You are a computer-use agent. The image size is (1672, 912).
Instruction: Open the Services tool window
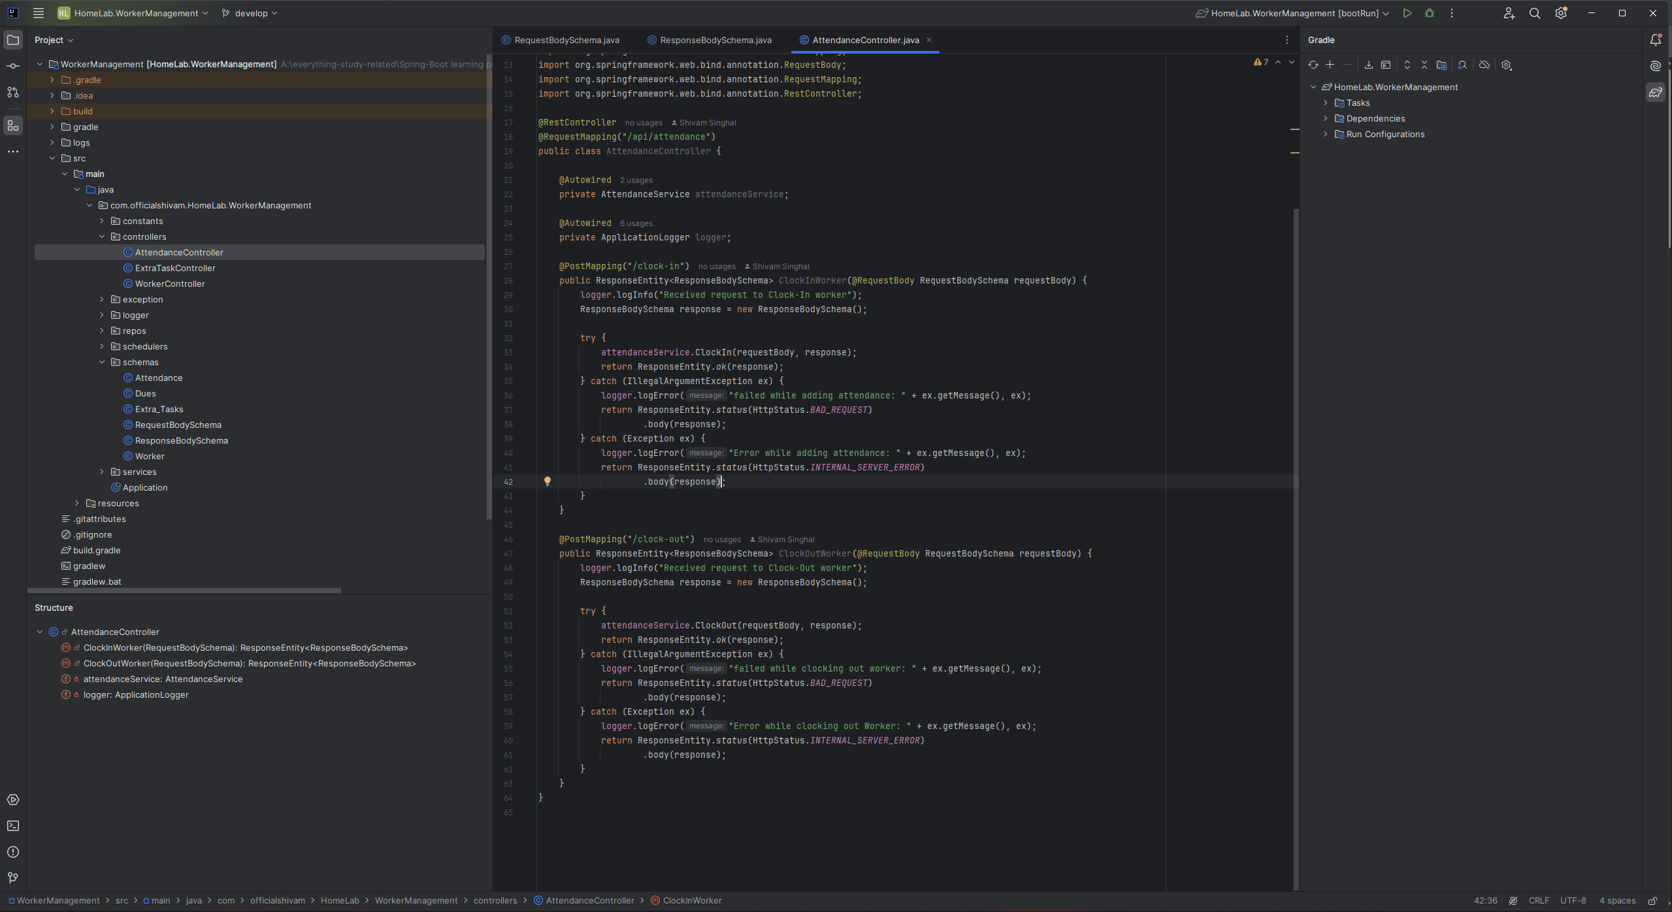pyautogui.click(x=13, y=800)
